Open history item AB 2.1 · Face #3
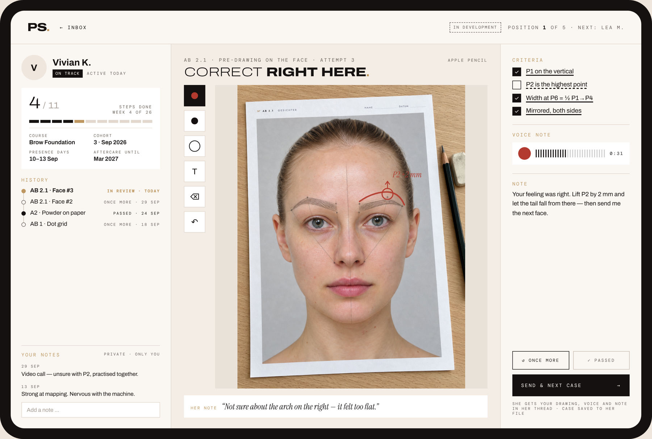 pos(91,191)
